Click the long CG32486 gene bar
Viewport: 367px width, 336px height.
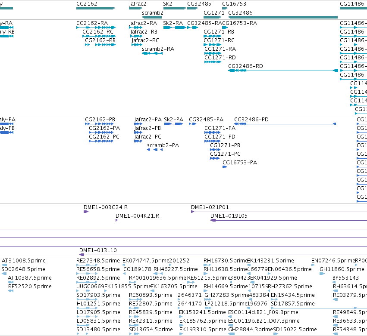[x=283, y=17]
